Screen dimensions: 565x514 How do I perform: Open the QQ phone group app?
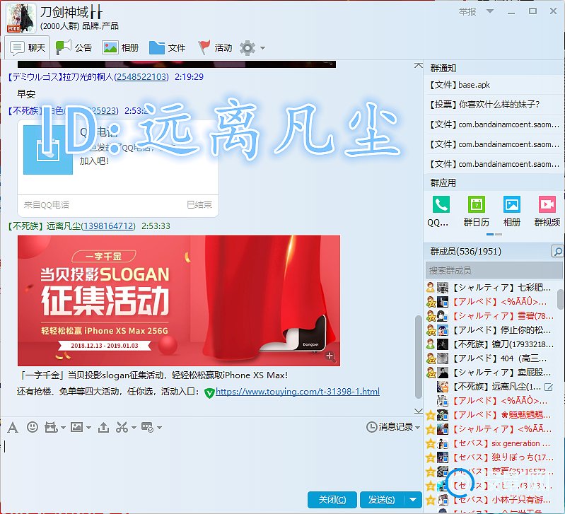point(441,211)
